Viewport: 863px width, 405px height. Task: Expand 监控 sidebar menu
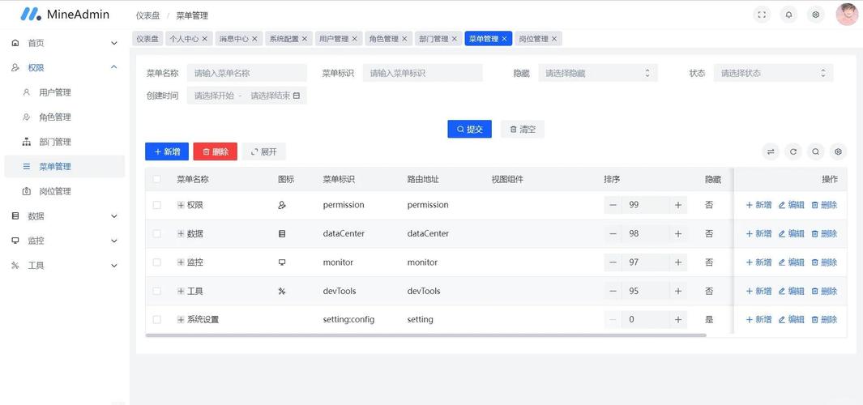[x=65, y=241]
